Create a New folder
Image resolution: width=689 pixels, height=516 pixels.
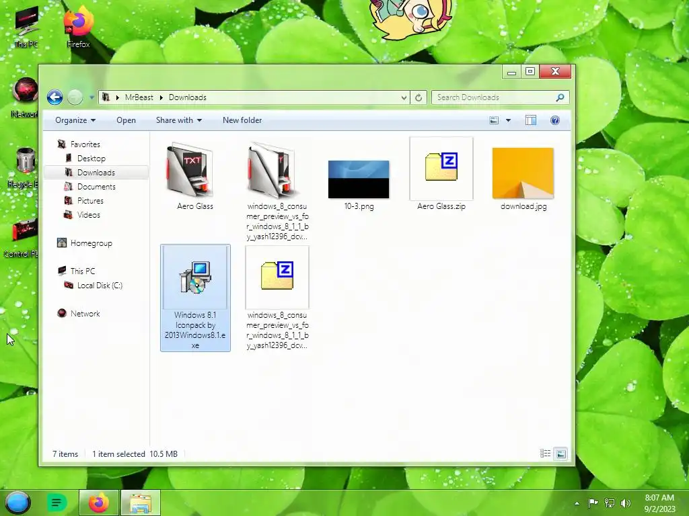click(x=242, y=120)
